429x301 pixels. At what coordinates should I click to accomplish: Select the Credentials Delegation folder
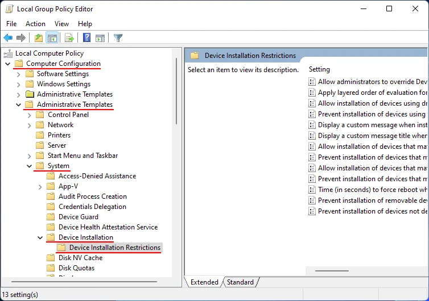pyautogui.click(x=92, y=207)
